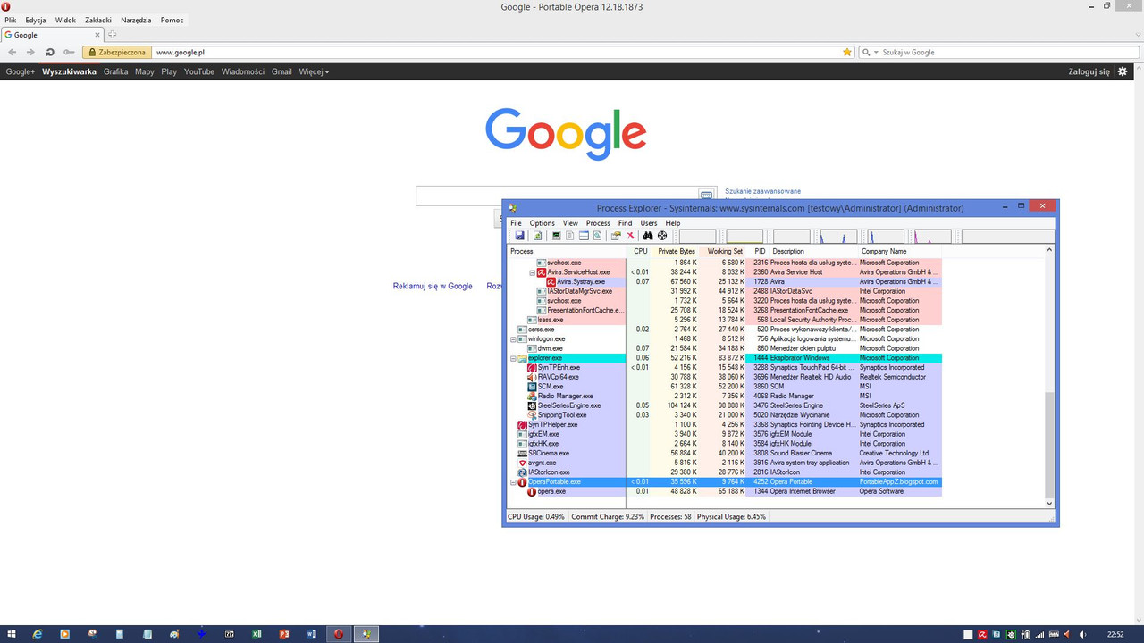Click Opera back navigation arrow
This screenshot has width=1144, height=643.
(12, 53)
